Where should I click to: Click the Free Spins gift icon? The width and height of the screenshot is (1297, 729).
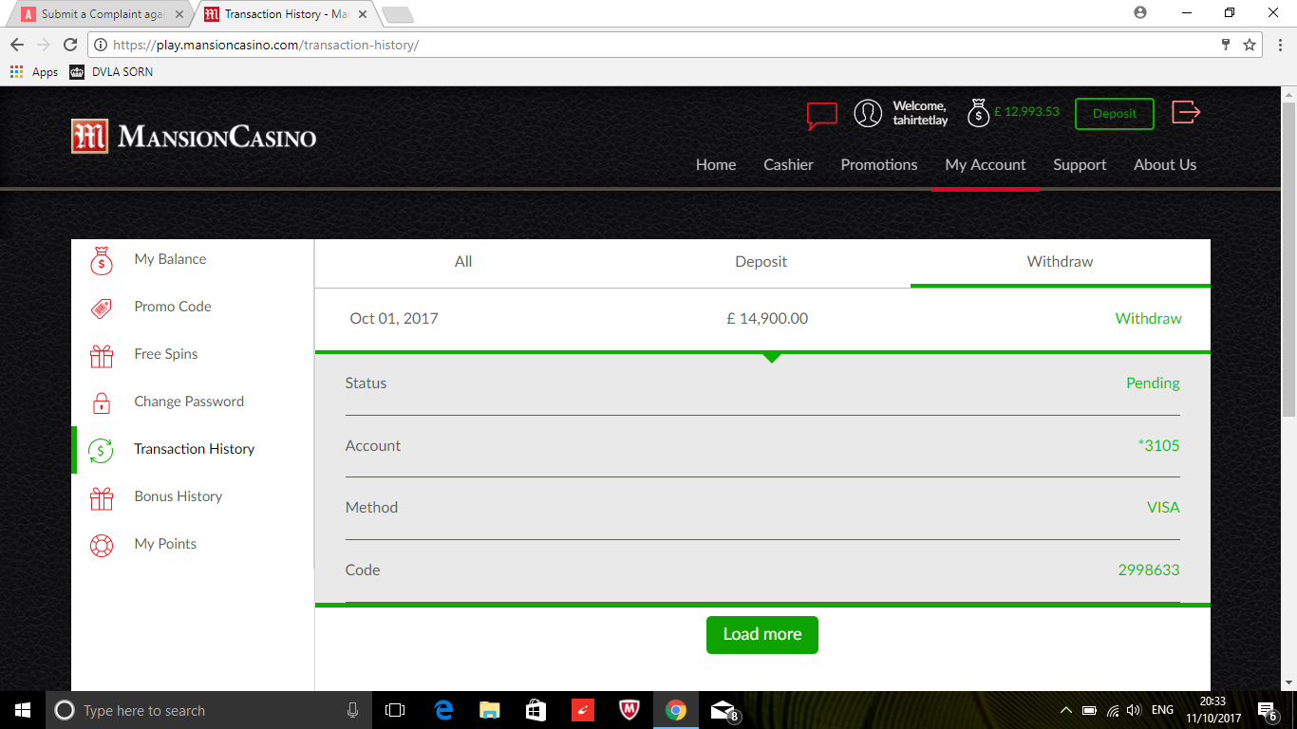pos(102,355)
